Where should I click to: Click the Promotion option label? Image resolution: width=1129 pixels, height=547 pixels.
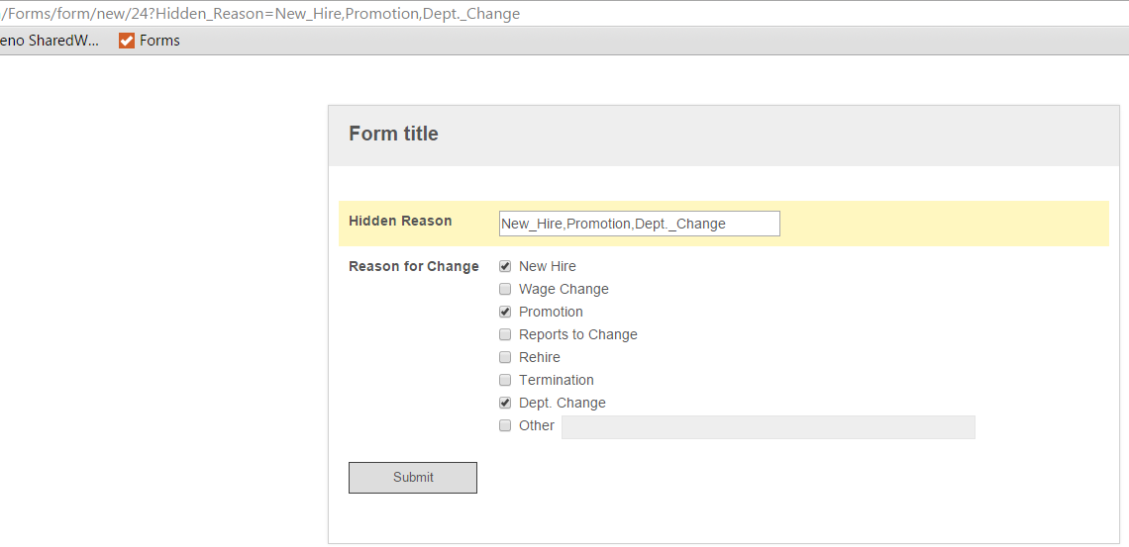coord(551,312)
